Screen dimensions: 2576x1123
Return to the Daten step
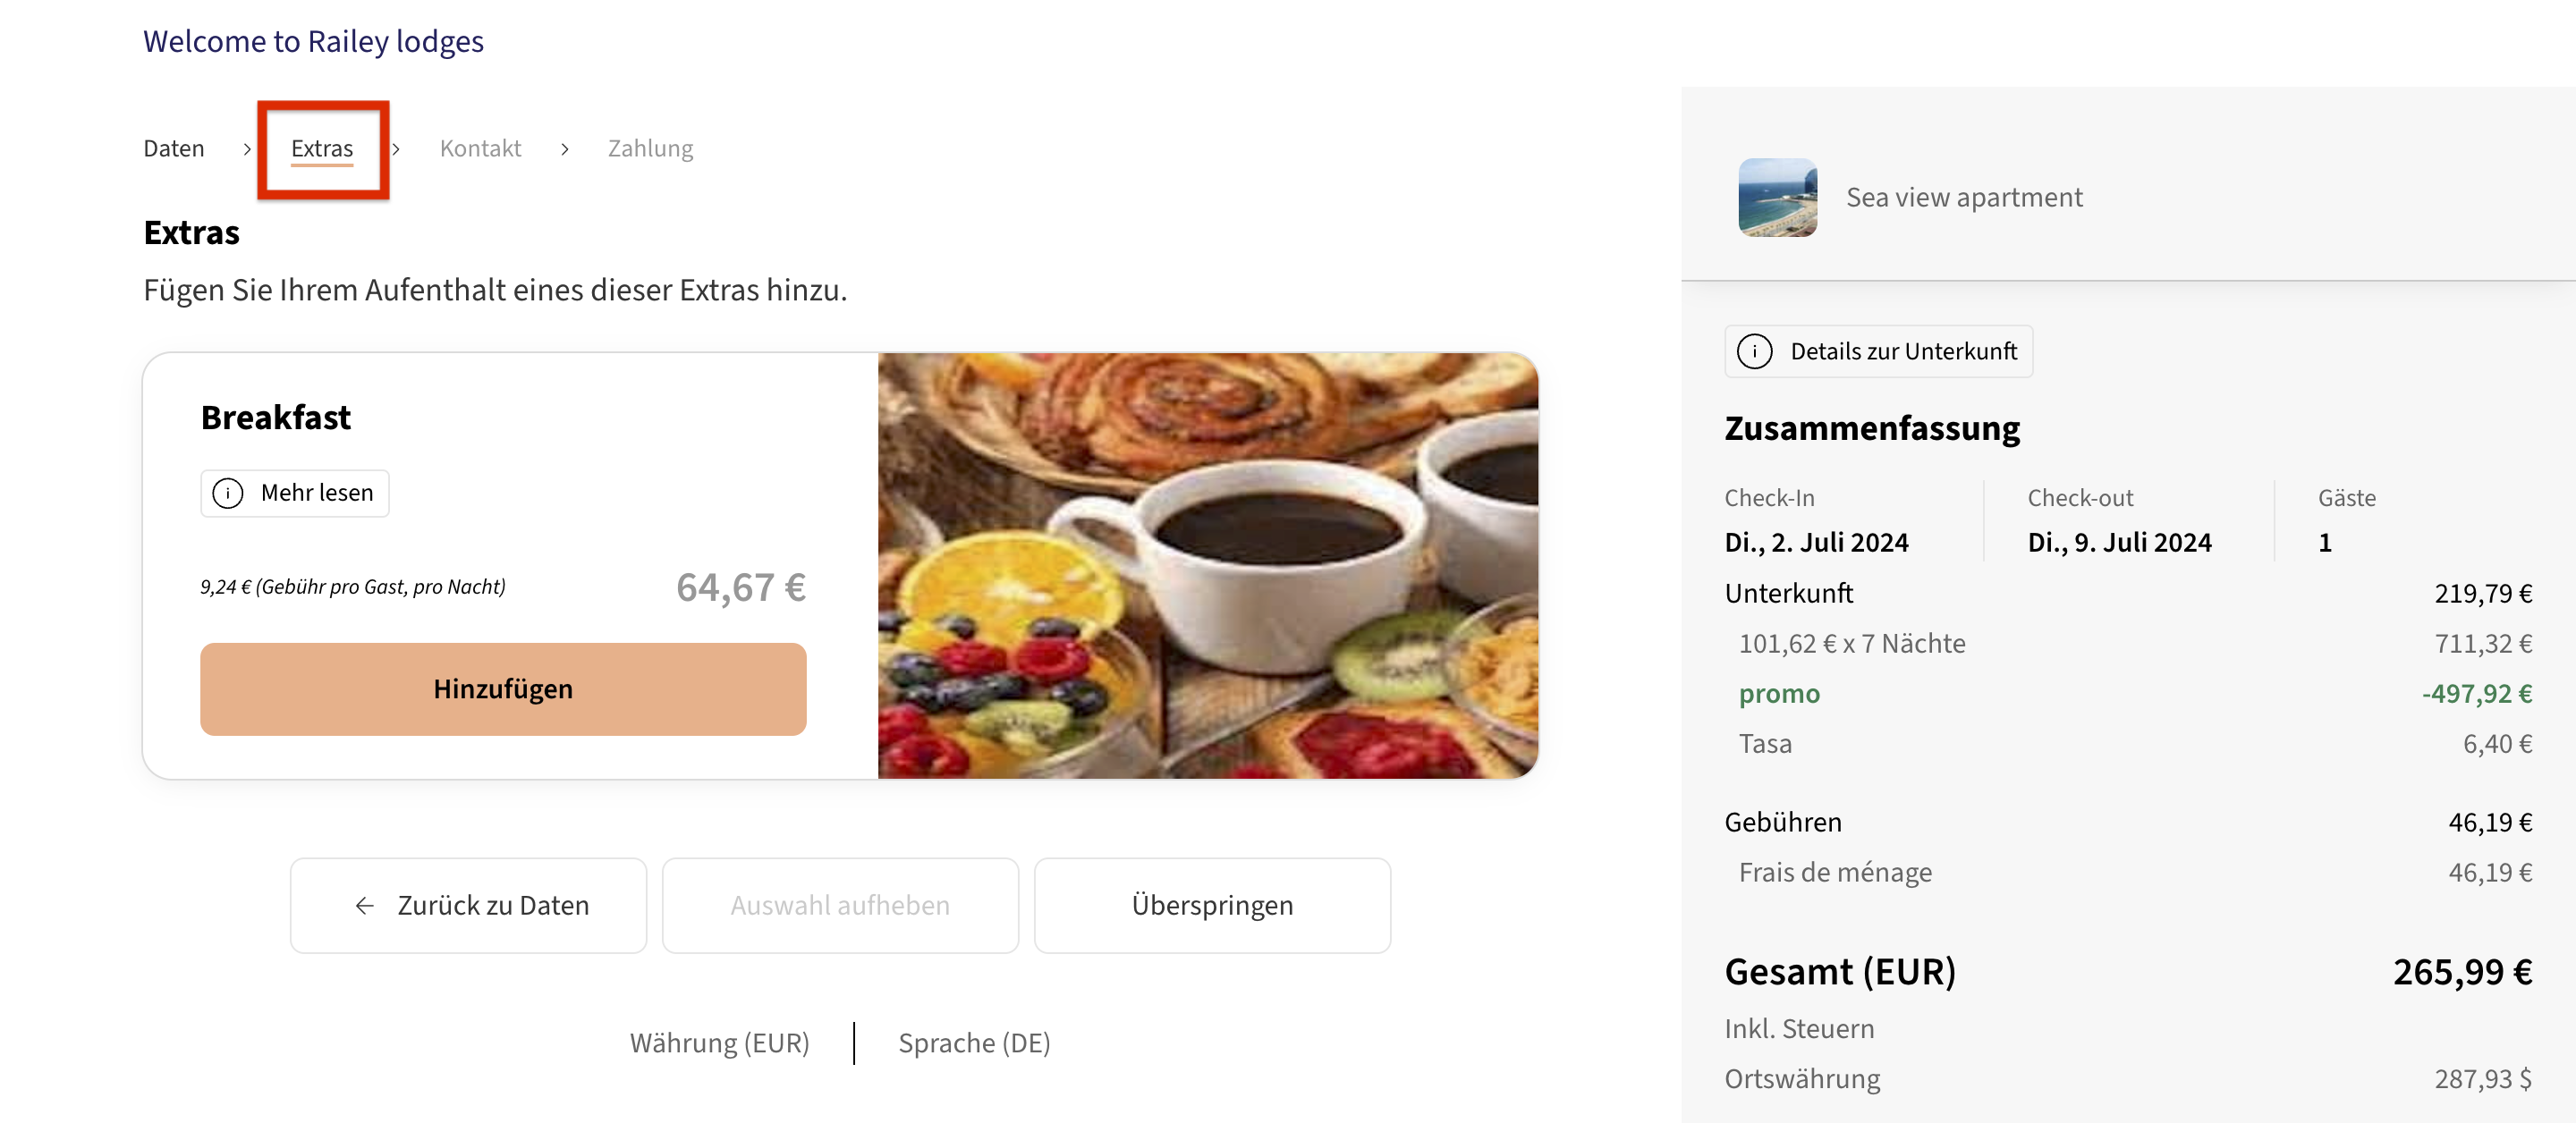(174, 148)
